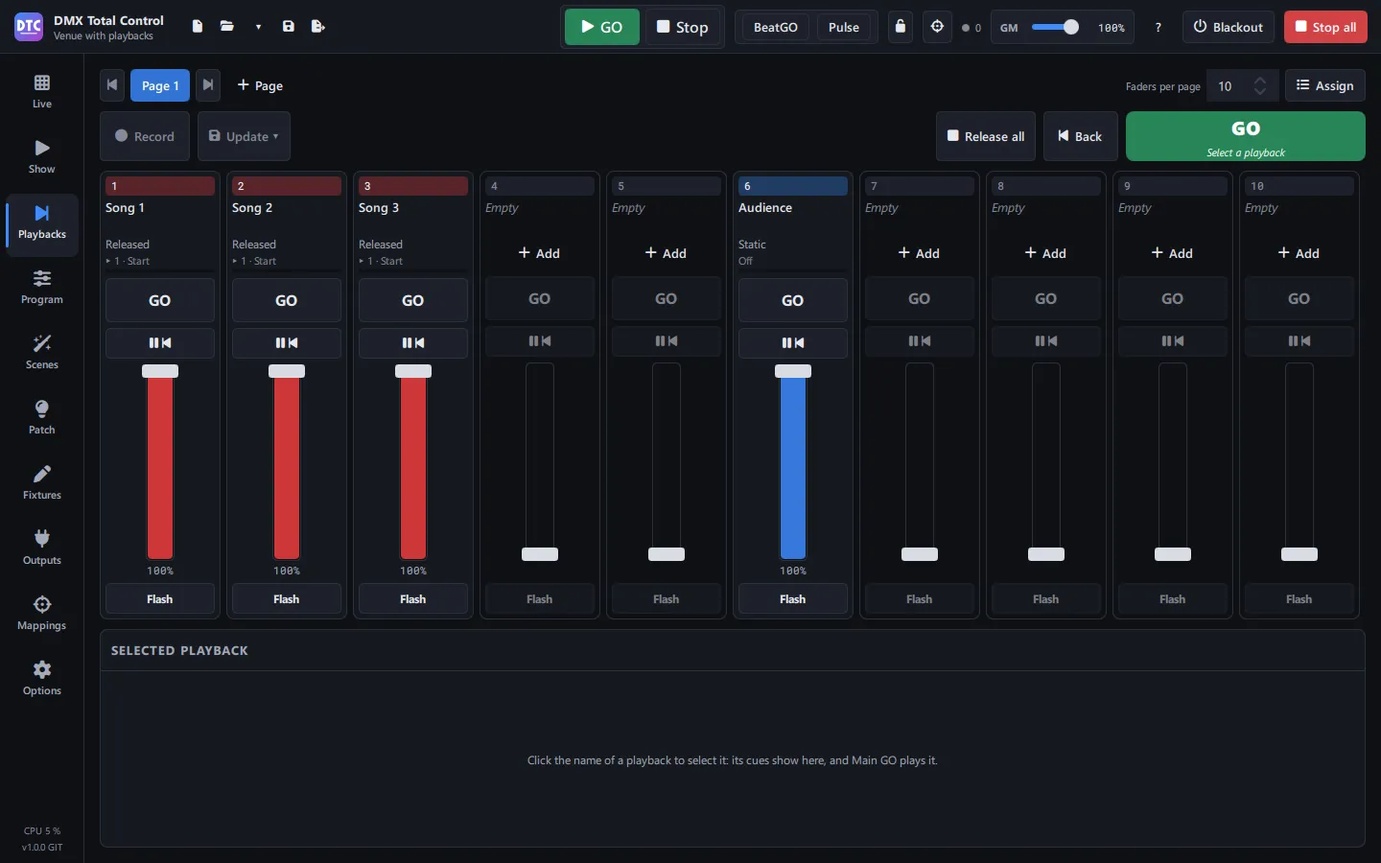Add a new playback Page
This screenshot has height=863, width=1381.
(260, 85)
